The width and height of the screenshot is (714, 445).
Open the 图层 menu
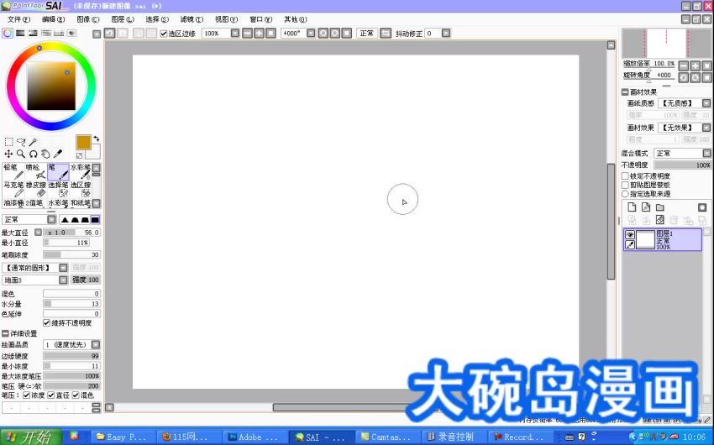tap(123, 19)
